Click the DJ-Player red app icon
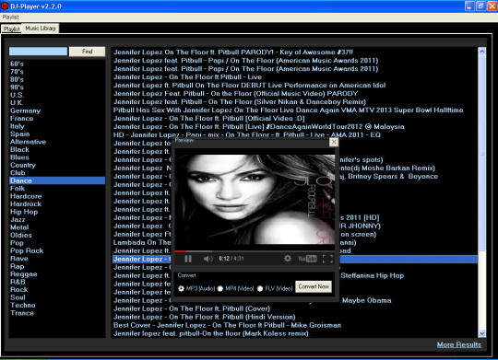498x360 pixels. click(x=5, y=6)
